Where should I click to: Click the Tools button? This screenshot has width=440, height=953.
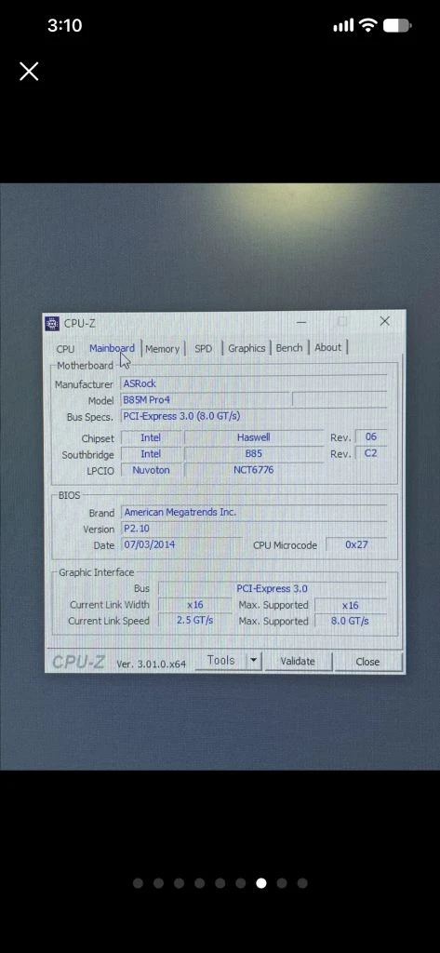tap(221, 660)
